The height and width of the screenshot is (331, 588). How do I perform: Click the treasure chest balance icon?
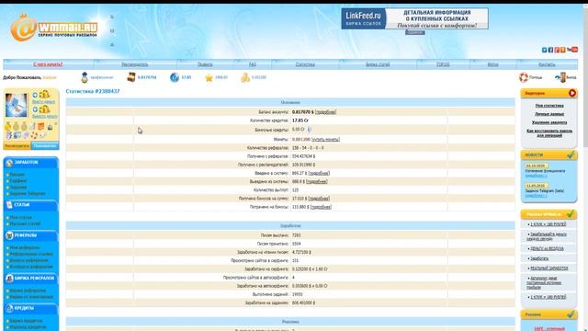pos(130,77)
